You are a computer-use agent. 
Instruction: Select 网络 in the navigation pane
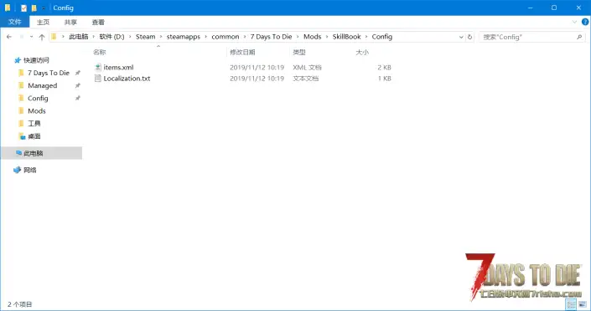tap(30, 170)
